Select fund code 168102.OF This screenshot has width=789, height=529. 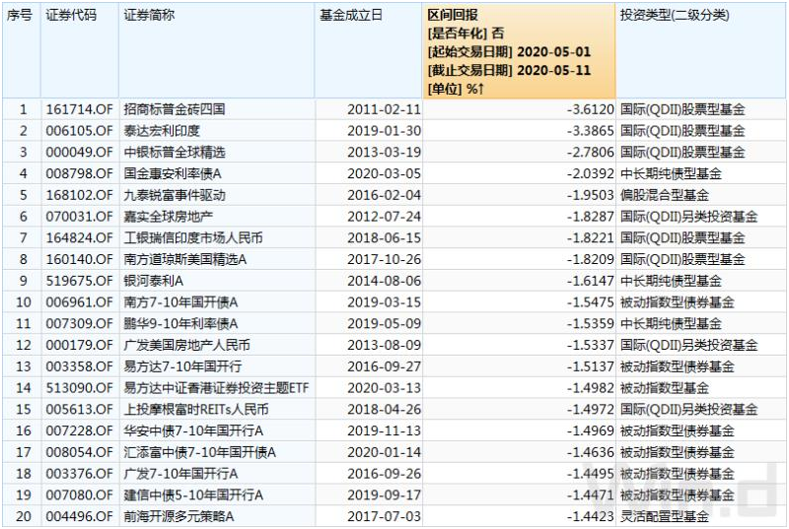pos(80,195)
